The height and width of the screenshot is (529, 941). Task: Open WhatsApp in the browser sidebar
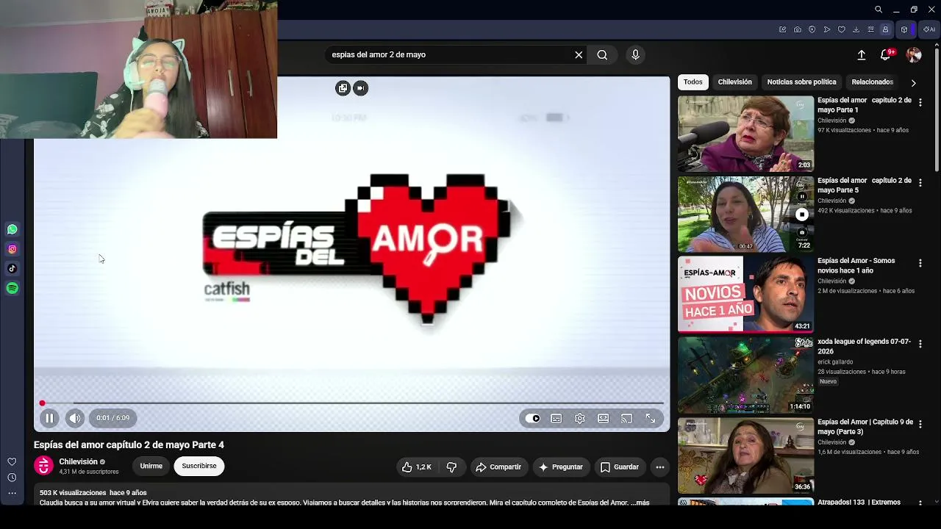[x=12, y=229]
